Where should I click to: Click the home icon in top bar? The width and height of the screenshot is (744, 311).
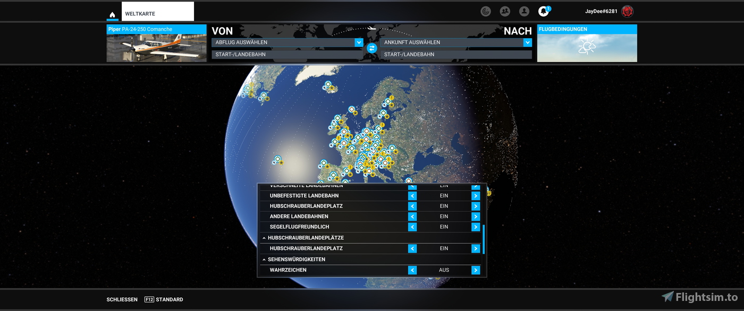[112, 14]
